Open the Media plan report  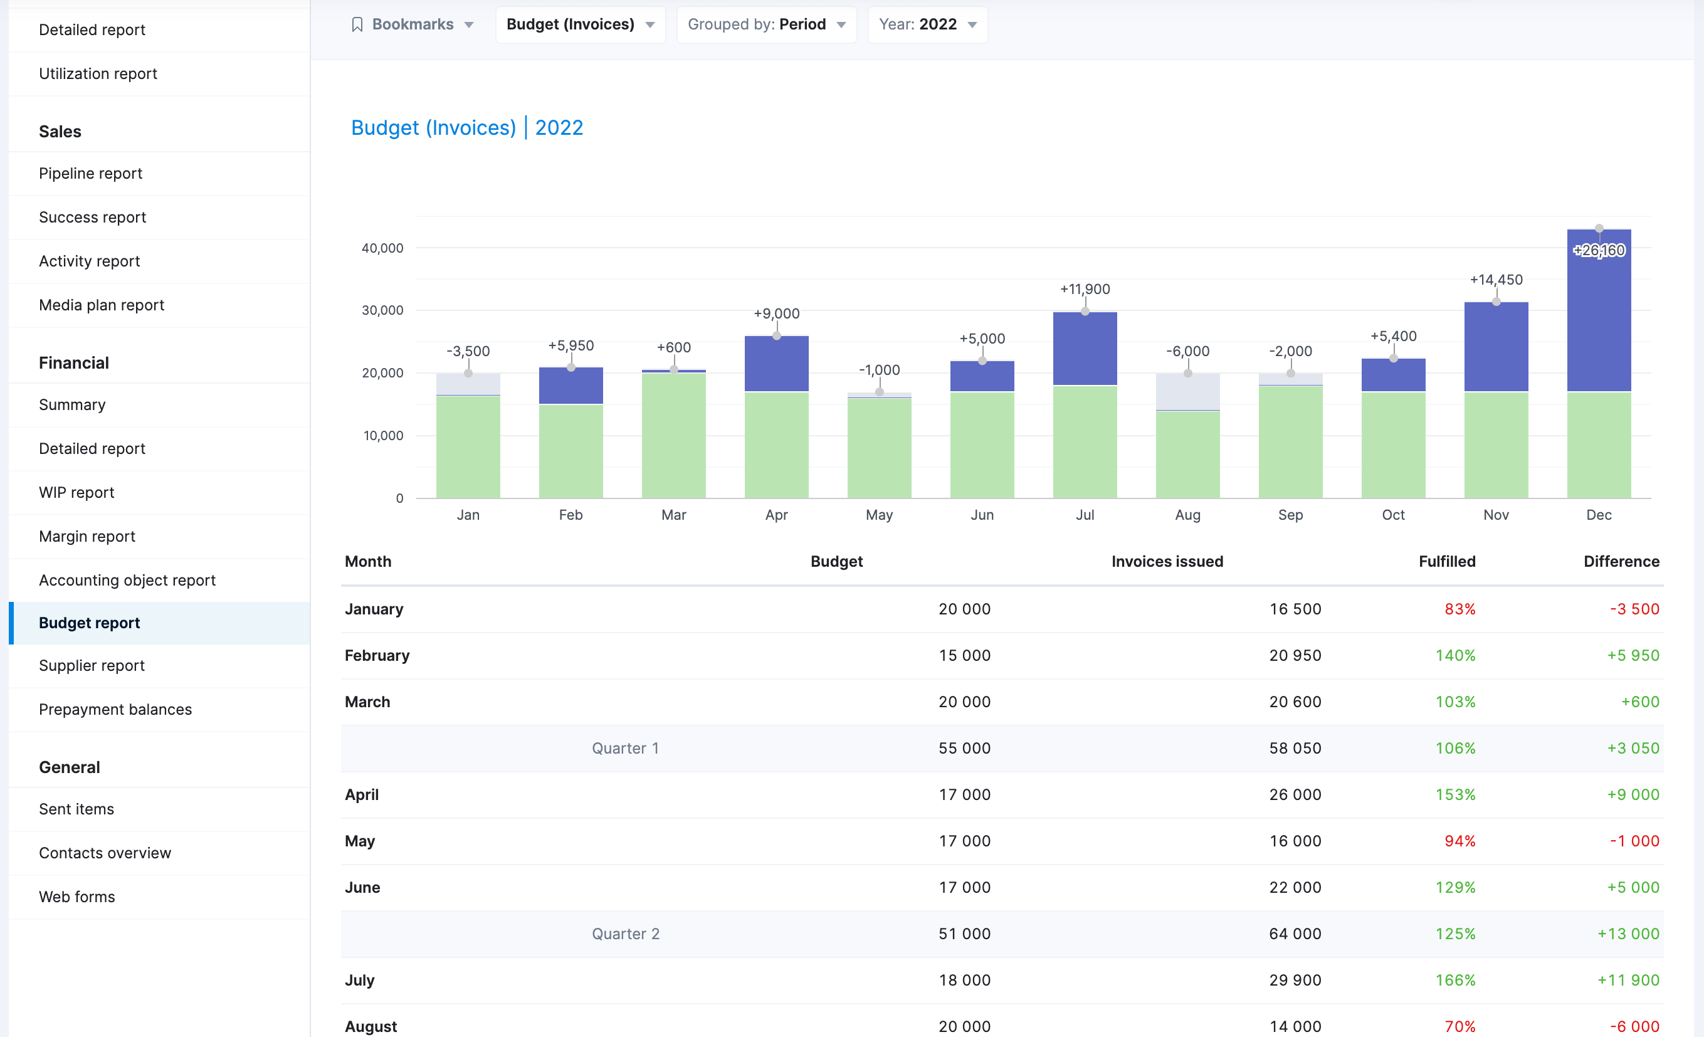(x=101, y=304)
